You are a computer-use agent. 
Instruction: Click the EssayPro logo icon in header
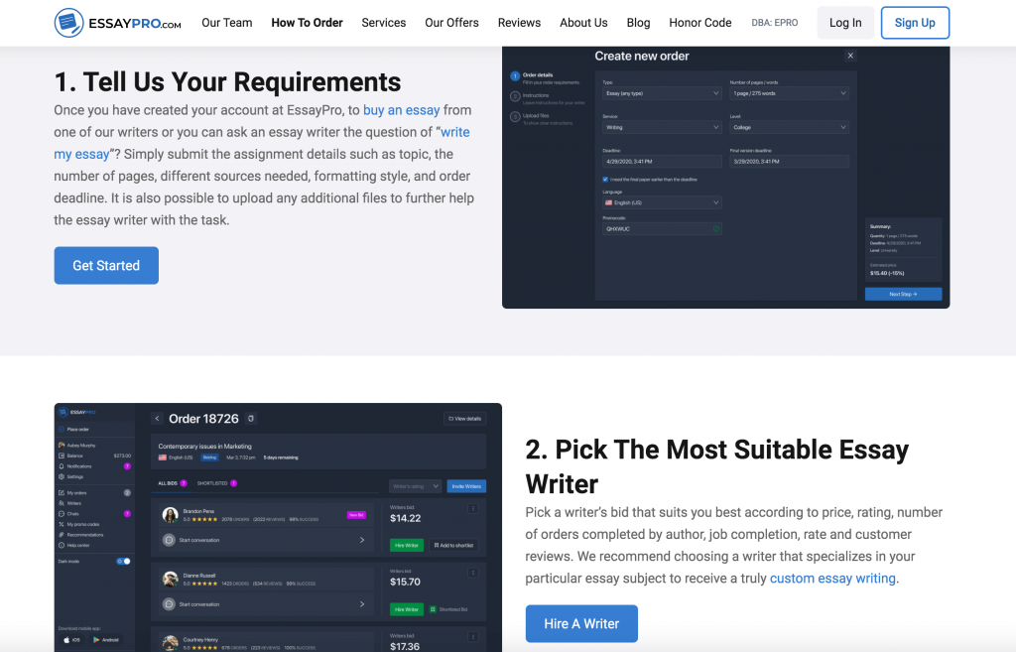click(68, 23)
